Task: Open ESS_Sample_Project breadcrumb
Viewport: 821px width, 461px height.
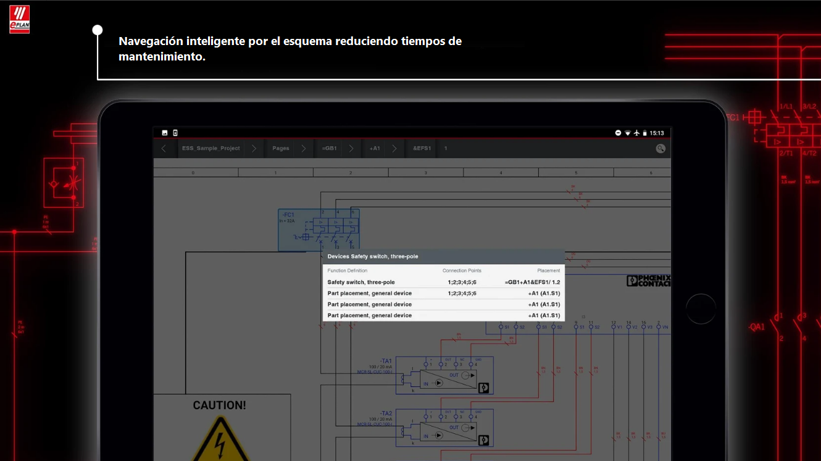Action: [x=210, y=149]
